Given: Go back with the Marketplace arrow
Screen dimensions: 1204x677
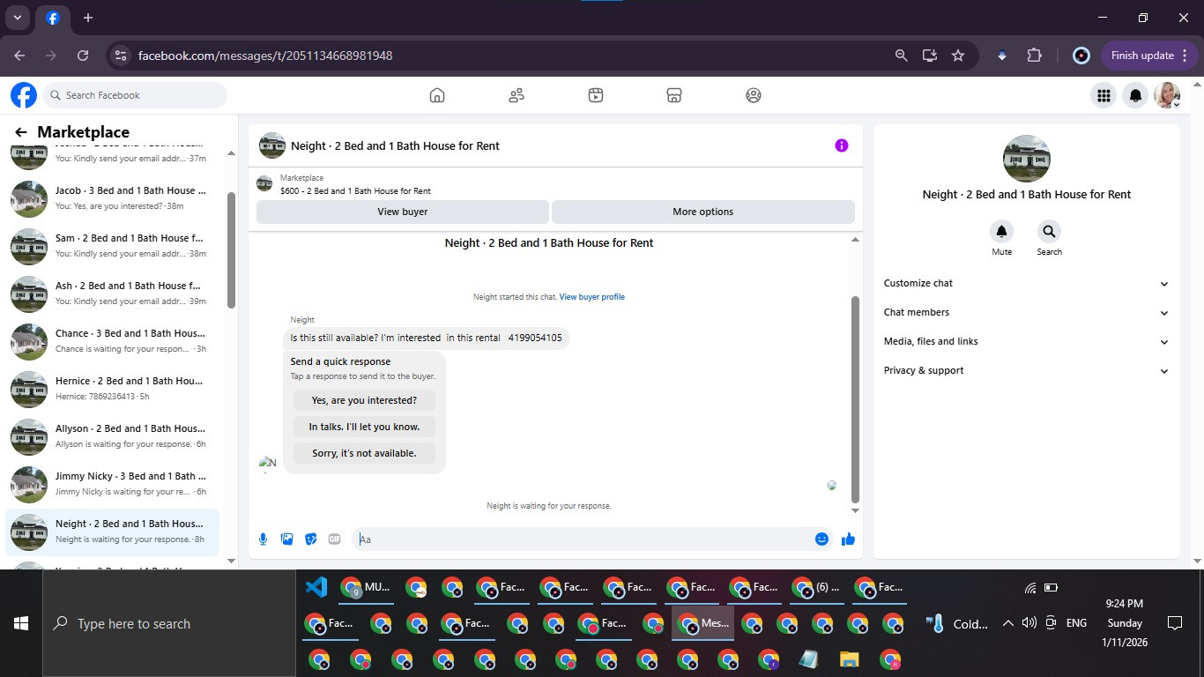Looking at the screenshot, I should click(x=21, y=132).
